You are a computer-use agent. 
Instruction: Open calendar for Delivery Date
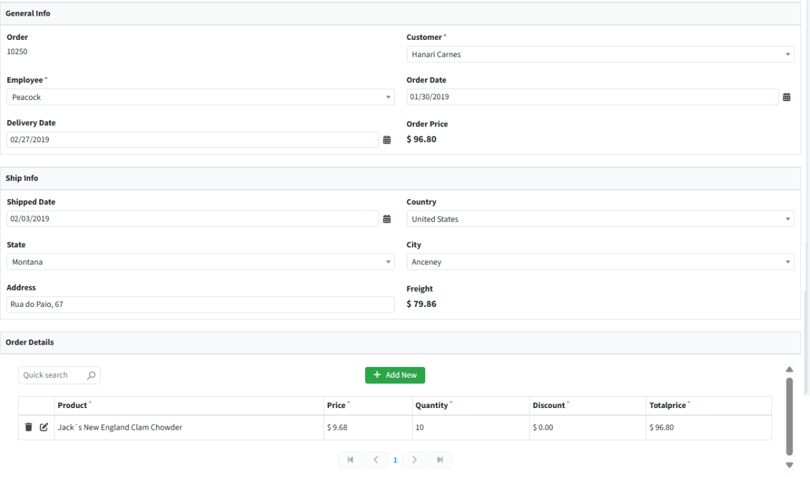[387, 140]
